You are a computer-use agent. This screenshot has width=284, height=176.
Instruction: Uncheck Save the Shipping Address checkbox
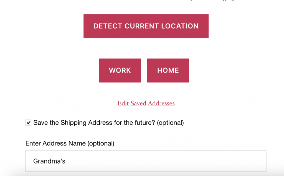click(x=28, y=122)
